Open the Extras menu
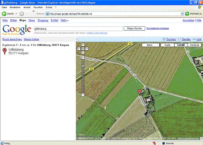203x145 pixels. pyautogui.click(x=49, y=7)
